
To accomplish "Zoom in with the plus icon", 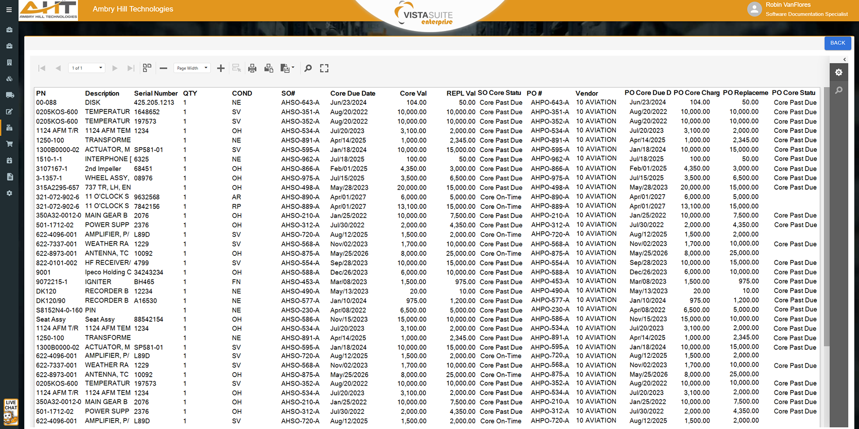I will pos(221,68).
